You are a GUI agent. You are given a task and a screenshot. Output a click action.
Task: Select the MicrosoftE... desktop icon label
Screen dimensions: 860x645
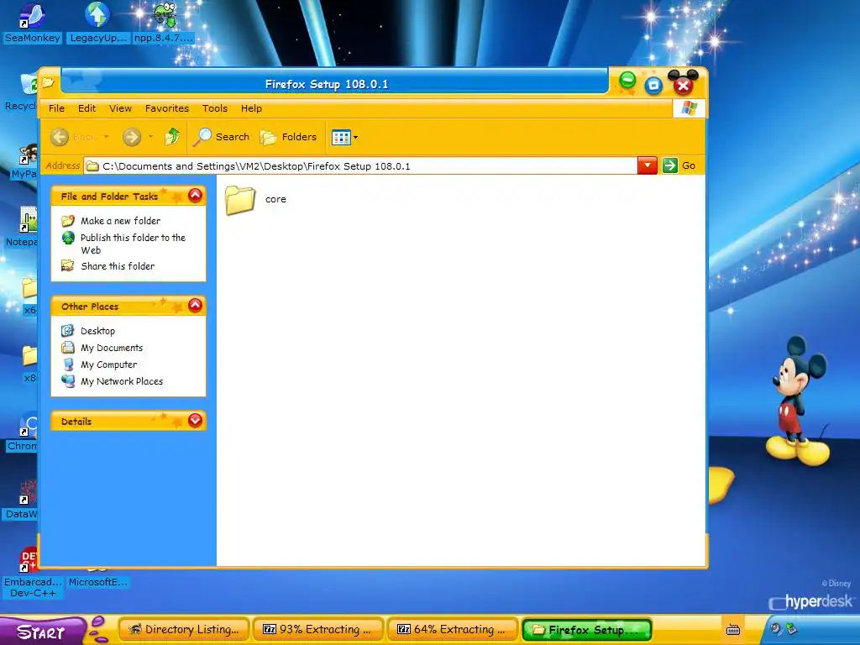pyautogui.click(x=98, y=583)
